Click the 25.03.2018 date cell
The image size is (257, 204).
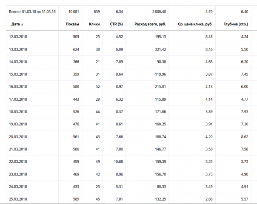(x=18, y=199)
